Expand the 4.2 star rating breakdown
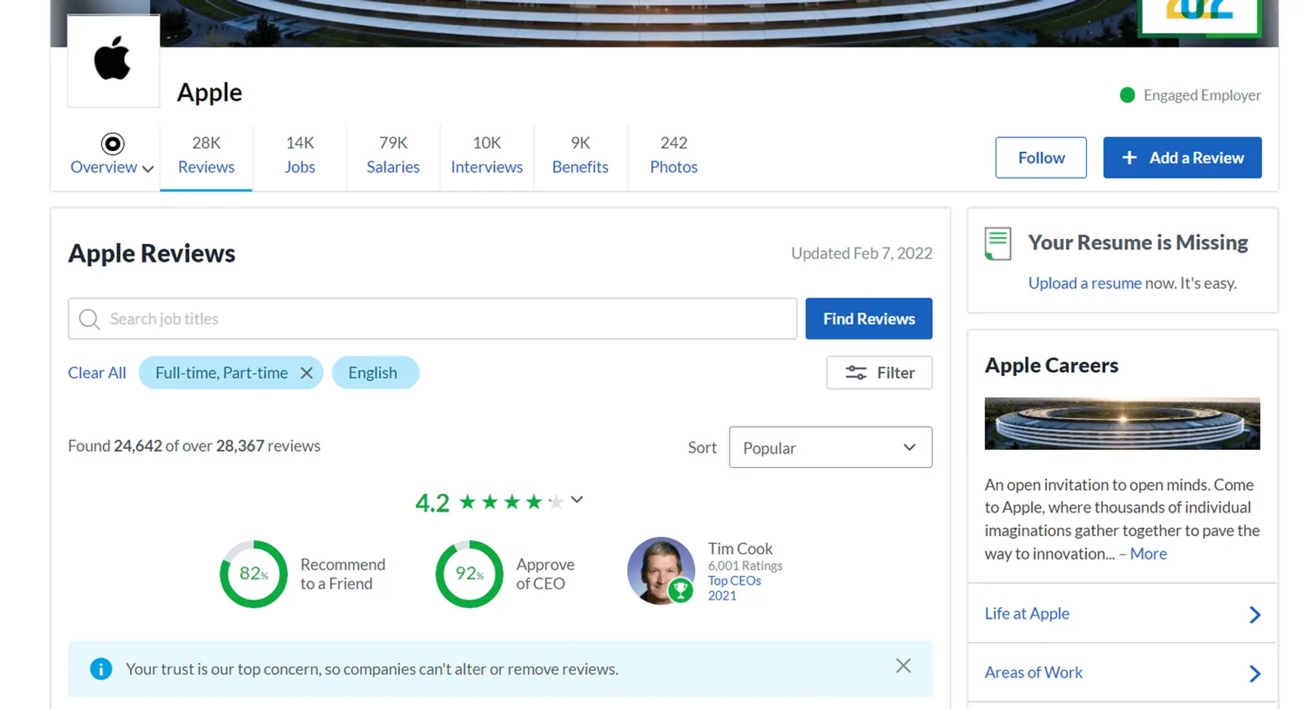The height and width of the screenshot is (709, 1306). (x=577, y=500)
